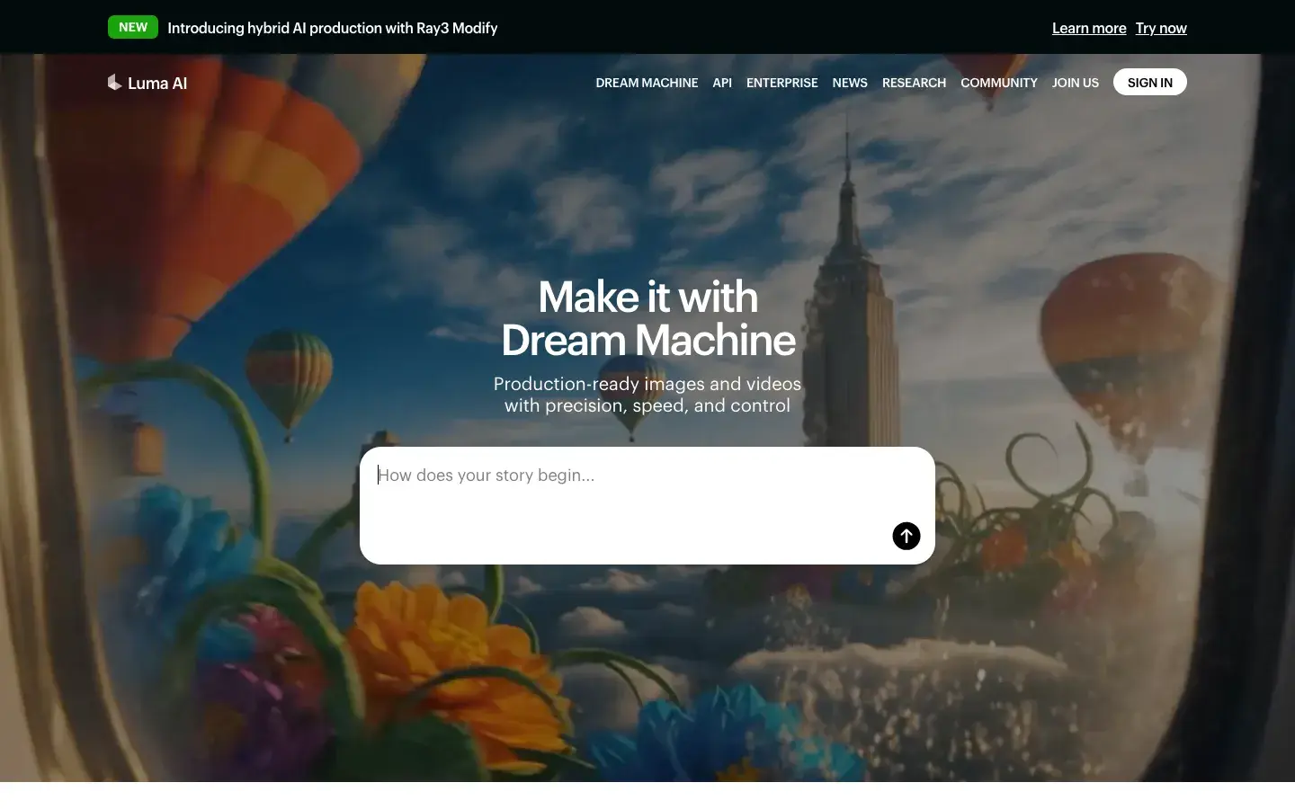Click the Make it with Dream Machine heading
This screenshot has width=1295, height=809.
[647, 317]
